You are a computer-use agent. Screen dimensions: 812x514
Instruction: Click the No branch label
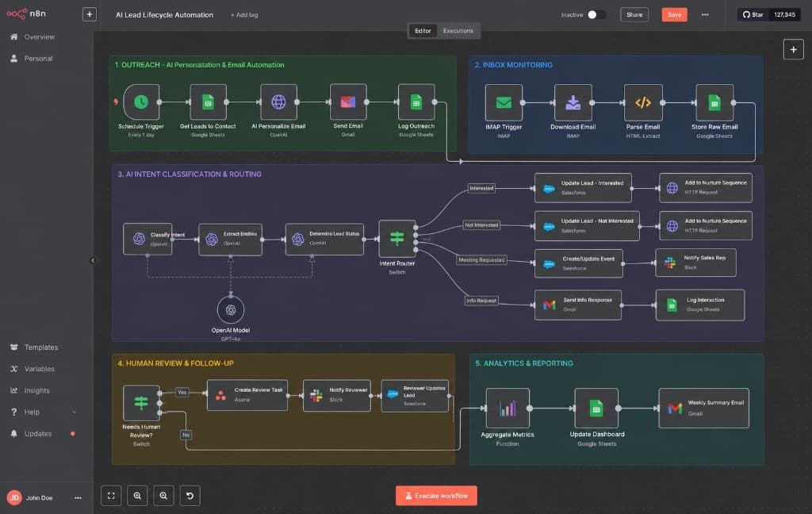[x=186, y=435]
